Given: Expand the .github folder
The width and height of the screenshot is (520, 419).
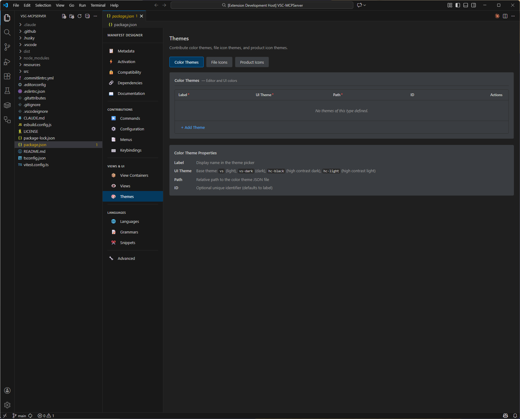Looking at the screenshot, I should tap(58, 31).
